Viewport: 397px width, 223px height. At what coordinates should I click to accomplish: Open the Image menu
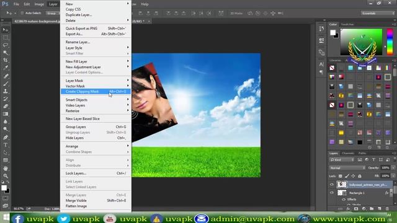click(39, 4)
